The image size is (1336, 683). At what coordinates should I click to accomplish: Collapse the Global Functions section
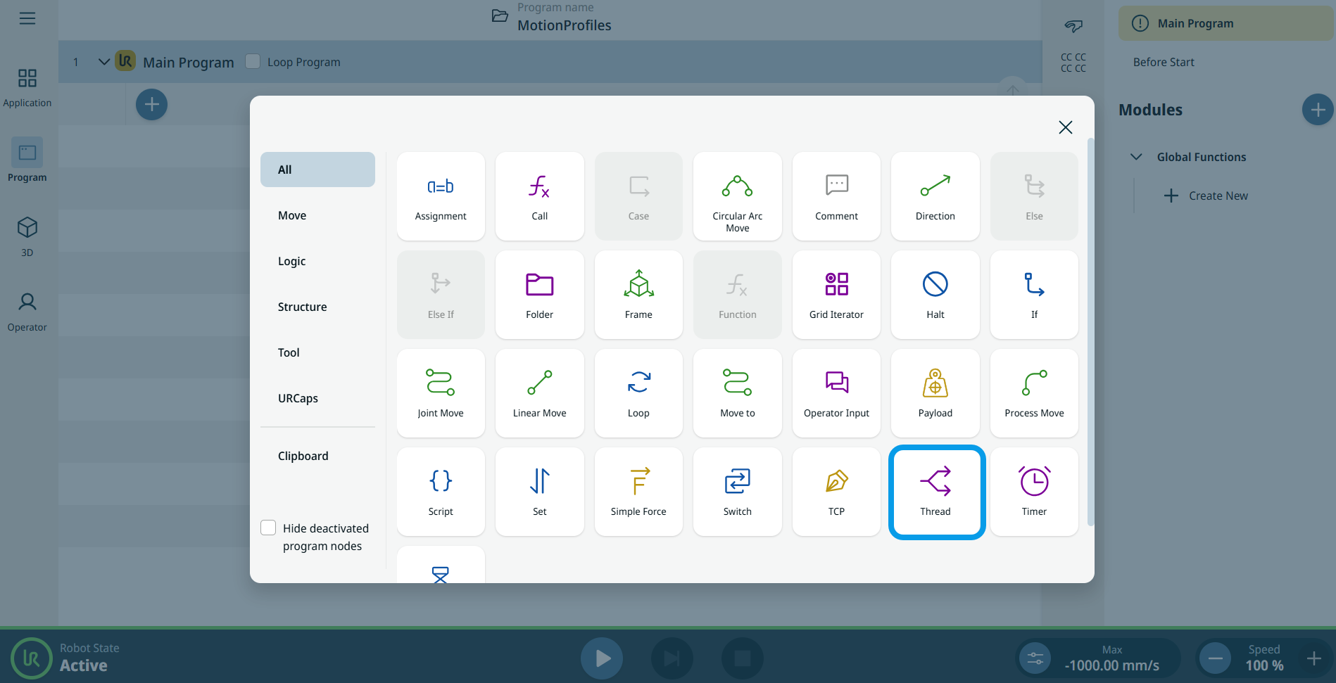(x=1135, y=157)
